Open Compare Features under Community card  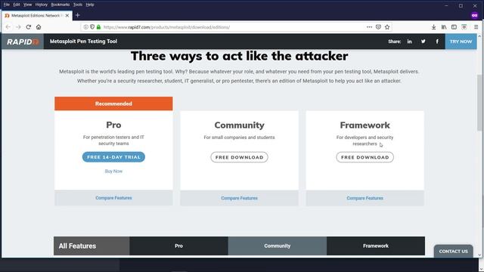(239, 198)
